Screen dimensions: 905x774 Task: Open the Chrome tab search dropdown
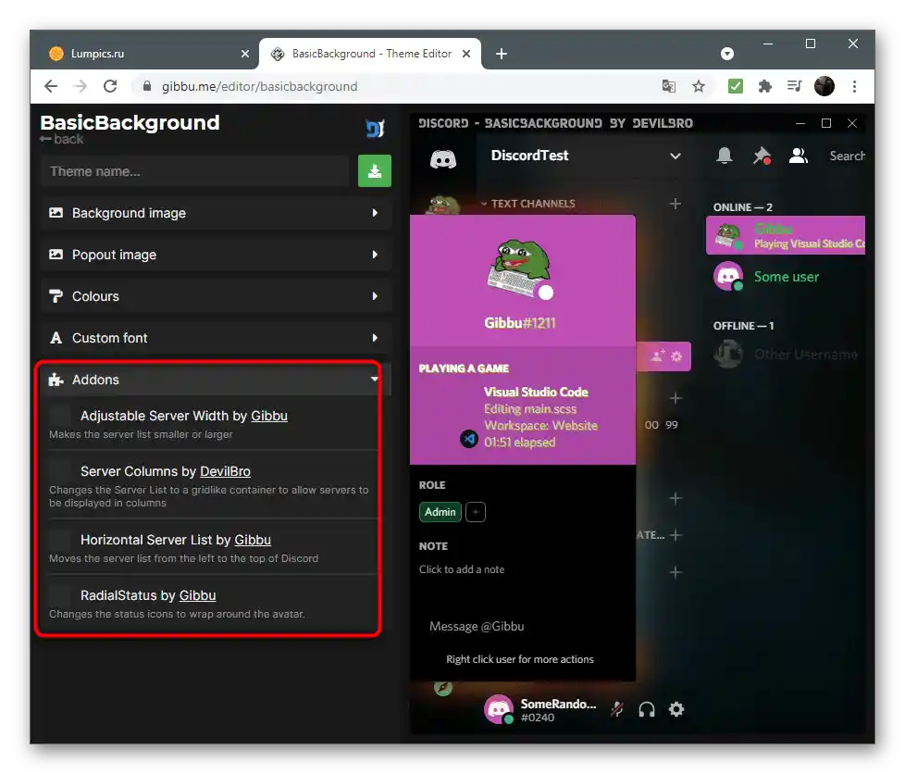[727, 54]
